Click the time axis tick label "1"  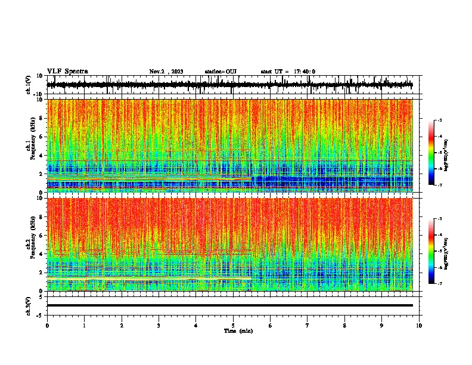(x=84, y=326)
